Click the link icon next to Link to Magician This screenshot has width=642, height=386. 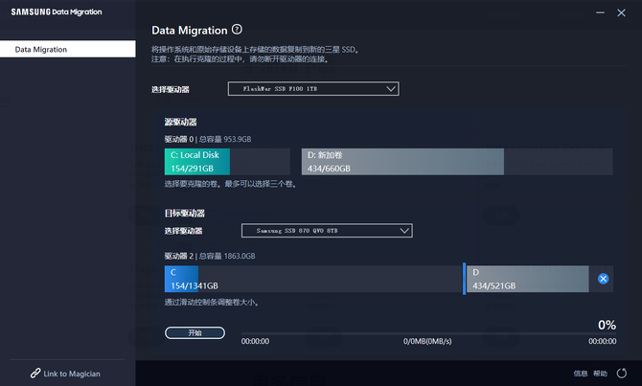pyautogui.click(x=35, y=374)
